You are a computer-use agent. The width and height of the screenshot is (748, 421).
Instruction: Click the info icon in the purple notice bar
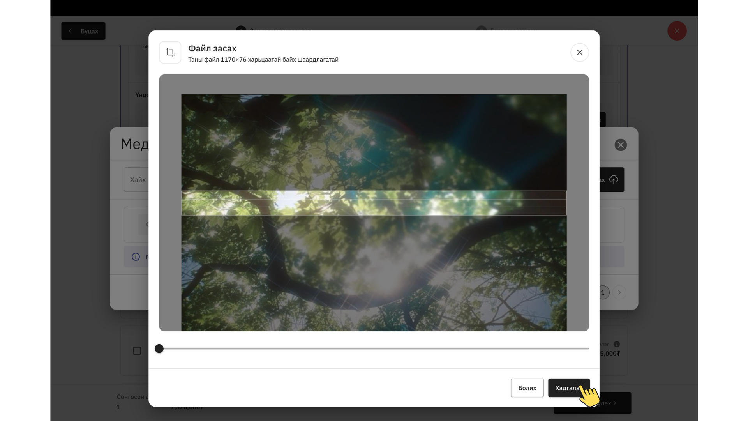[x=136, y=256]
